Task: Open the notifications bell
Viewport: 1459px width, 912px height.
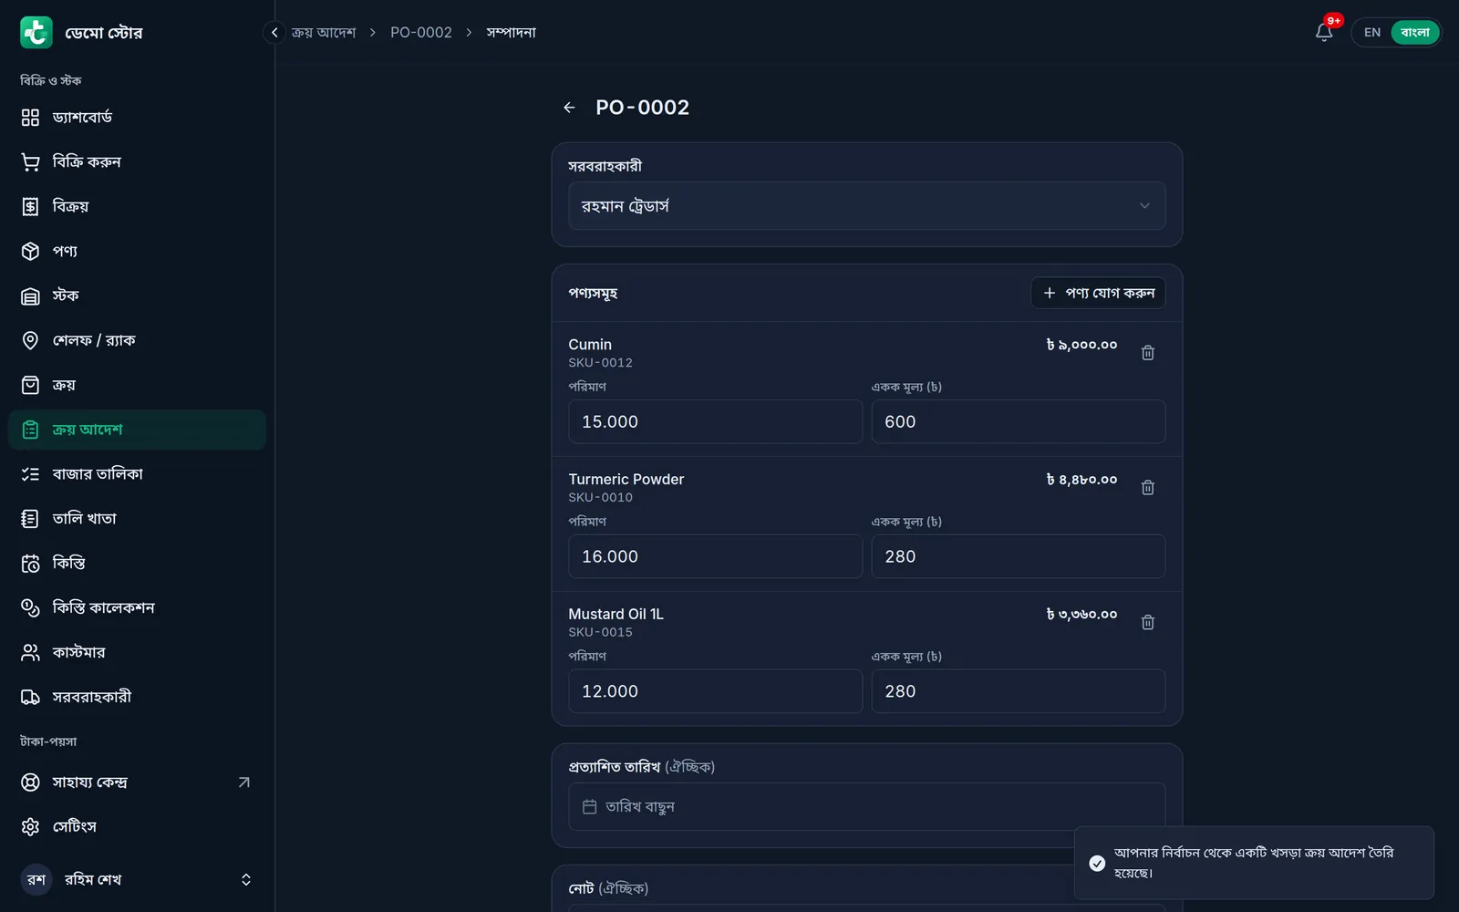Action: click(x=1324, y=32)
